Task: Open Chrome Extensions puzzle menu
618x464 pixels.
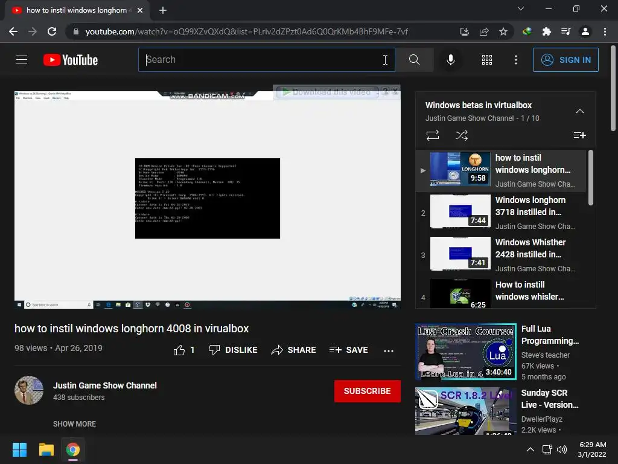Action: pyautogui.click(x=546, y=31)
